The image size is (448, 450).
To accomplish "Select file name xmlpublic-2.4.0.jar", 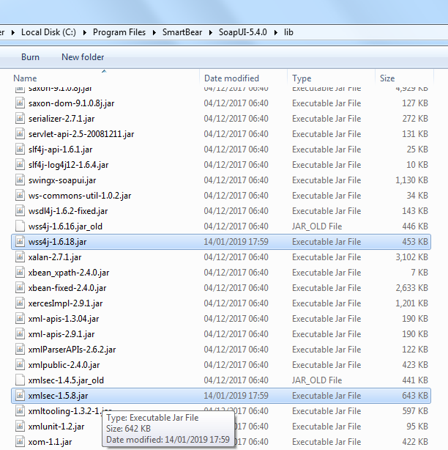I will tap(64, 365).
